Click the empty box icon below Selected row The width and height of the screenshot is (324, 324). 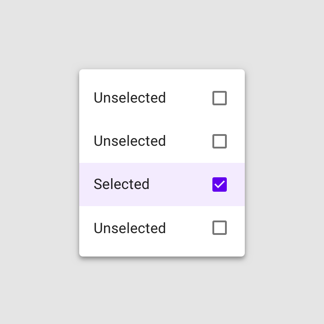[220, 228]
